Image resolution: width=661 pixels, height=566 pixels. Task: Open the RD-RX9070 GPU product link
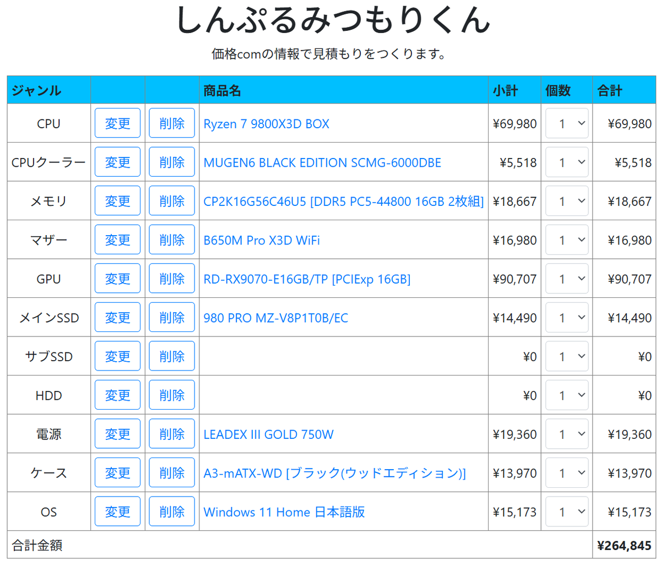coord(306,279)
